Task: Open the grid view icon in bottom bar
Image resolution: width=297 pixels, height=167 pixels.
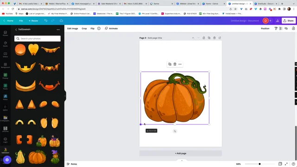Action: point(280,164)
